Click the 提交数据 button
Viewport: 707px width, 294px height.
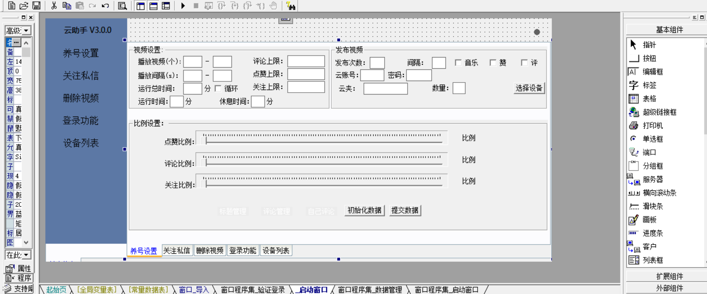(405, 210)
